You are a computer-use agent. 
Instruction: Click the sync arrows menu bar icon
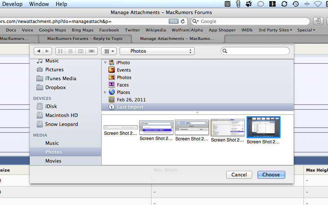click(284, 4)
